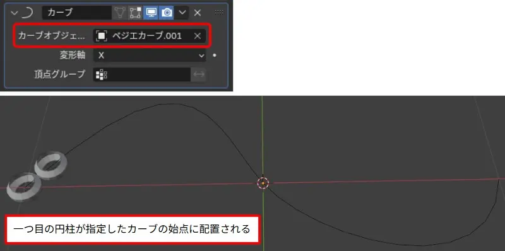Remove the カーブ modifier

198,13
